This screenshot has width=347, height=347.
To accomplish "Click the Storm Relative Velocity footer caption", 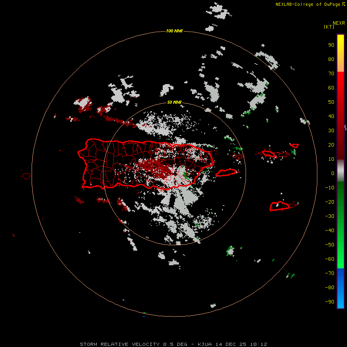I will [x=173, y=344].
